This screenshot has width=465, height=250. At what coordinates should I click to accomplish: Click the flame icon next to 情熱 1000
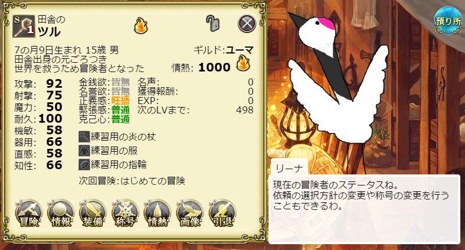[243, 63]
